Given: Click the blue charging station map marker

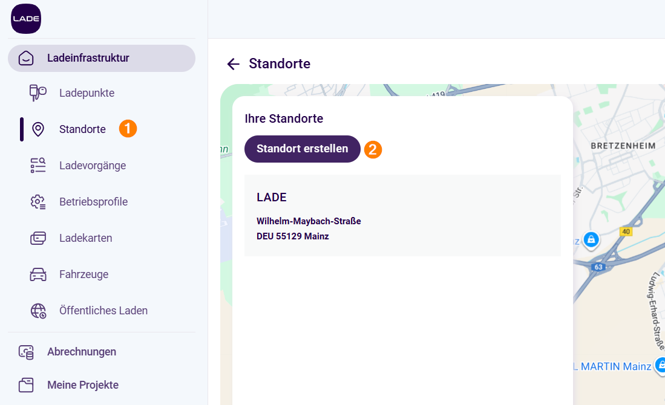Looking at the screenshot, I should coord(591,239).
